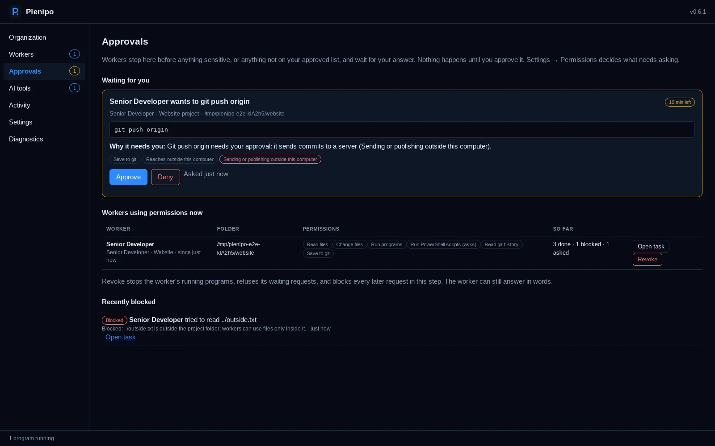This screenshot has height=446, width=715.
Task: Click the '1 program running' status bar text
Action: click(31, 438)
